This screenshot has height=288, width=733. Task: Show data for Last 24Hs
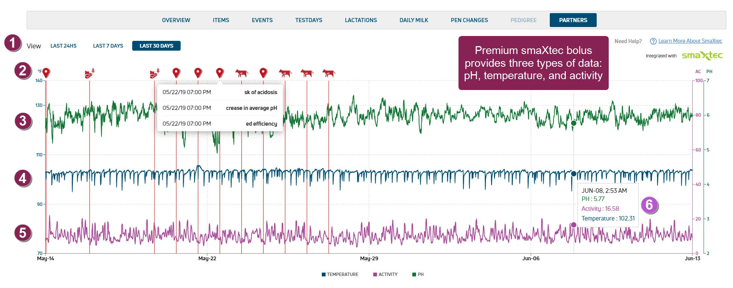63,46
